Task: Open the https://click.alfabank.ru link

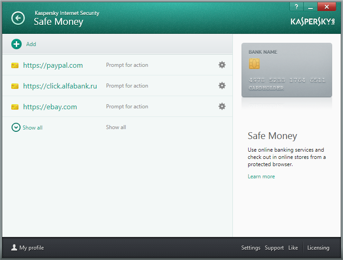Action: point(60,86)
